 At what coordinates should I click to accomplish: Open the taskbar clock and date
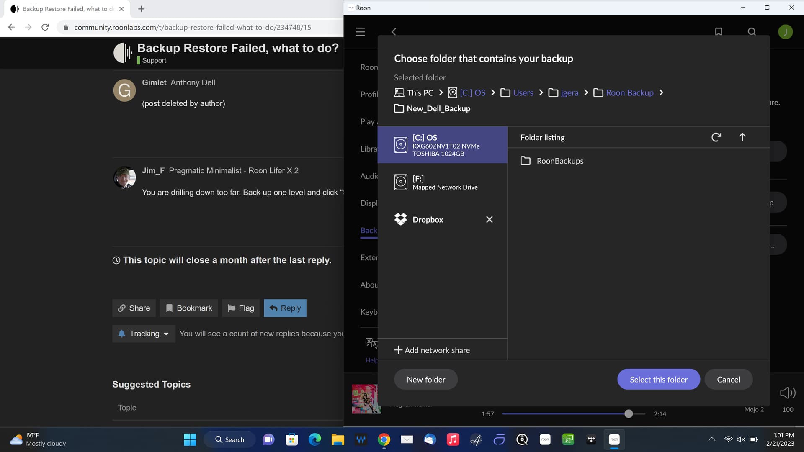point(780,439)
